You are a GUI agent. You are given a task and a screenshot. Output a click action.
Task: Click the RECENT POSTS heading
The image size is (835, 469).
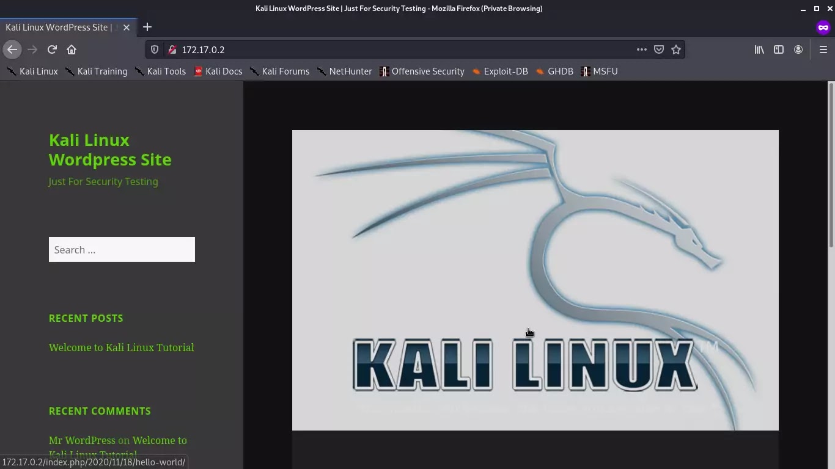(x=86, y=318)
